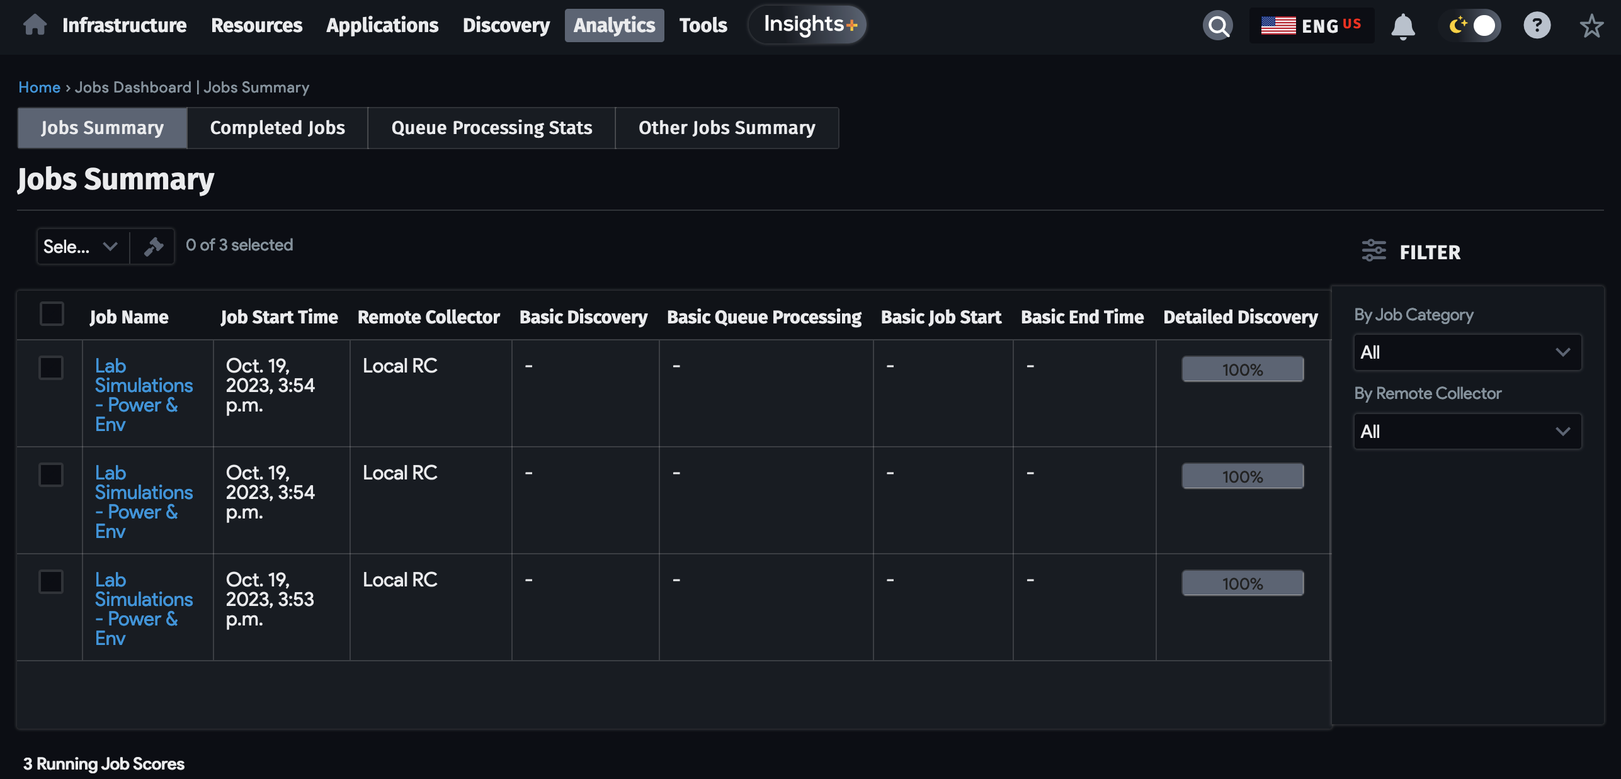Click the favorites star icon
The image size is (1621, 779).
tap(1591, 26)
